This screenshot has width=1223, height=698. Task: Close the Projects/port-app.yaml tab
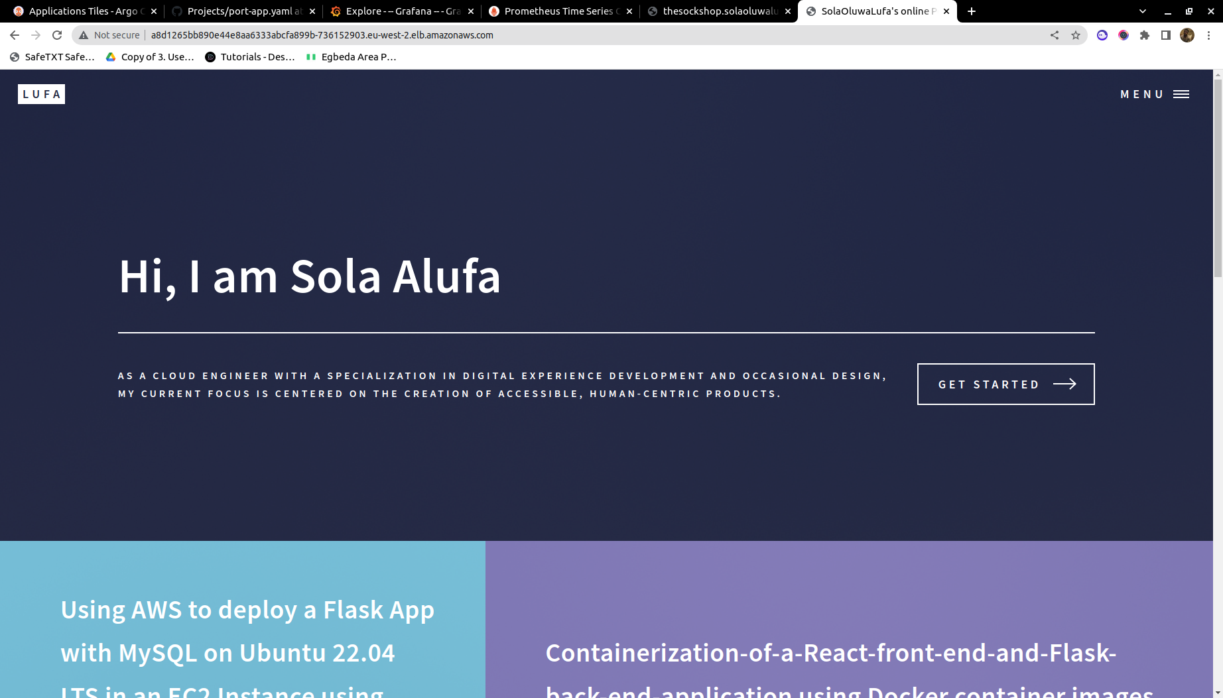[x=312, y=11]
